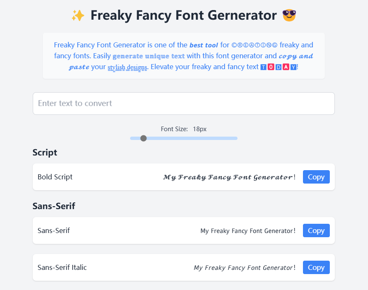Click the 'Bold Script' row label

click(55, 177)
